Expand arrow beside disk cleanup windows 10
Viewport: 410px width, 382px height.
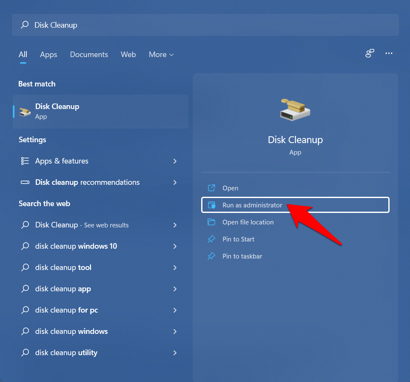pyautogui.click(x=175, y=246)
